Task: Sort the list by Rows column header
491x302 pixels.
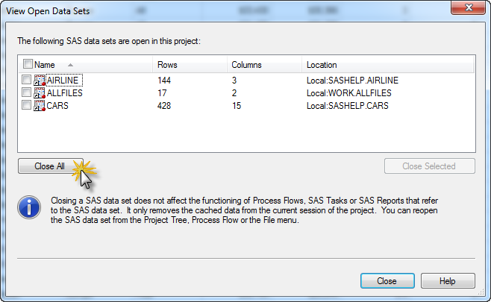Action: pyautogui.click(x=187, y=65)
